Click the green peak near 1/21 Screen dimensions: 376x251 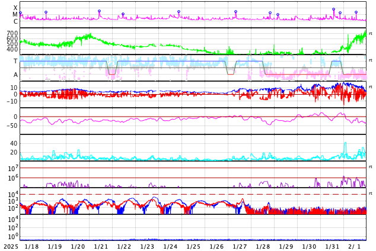90,34
